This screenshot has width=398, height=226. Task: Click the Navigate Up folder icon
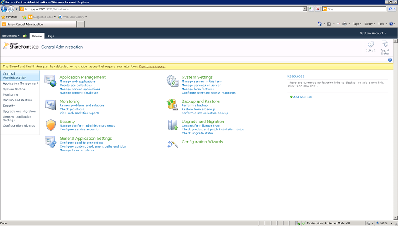pyautogui.click(x=25, y=36)
